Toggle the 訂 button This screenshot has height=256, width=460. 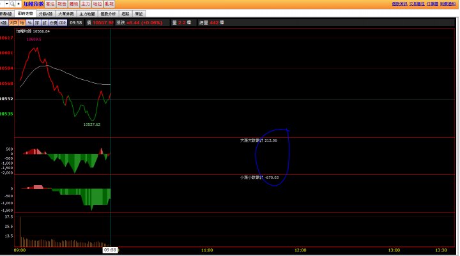45,22
